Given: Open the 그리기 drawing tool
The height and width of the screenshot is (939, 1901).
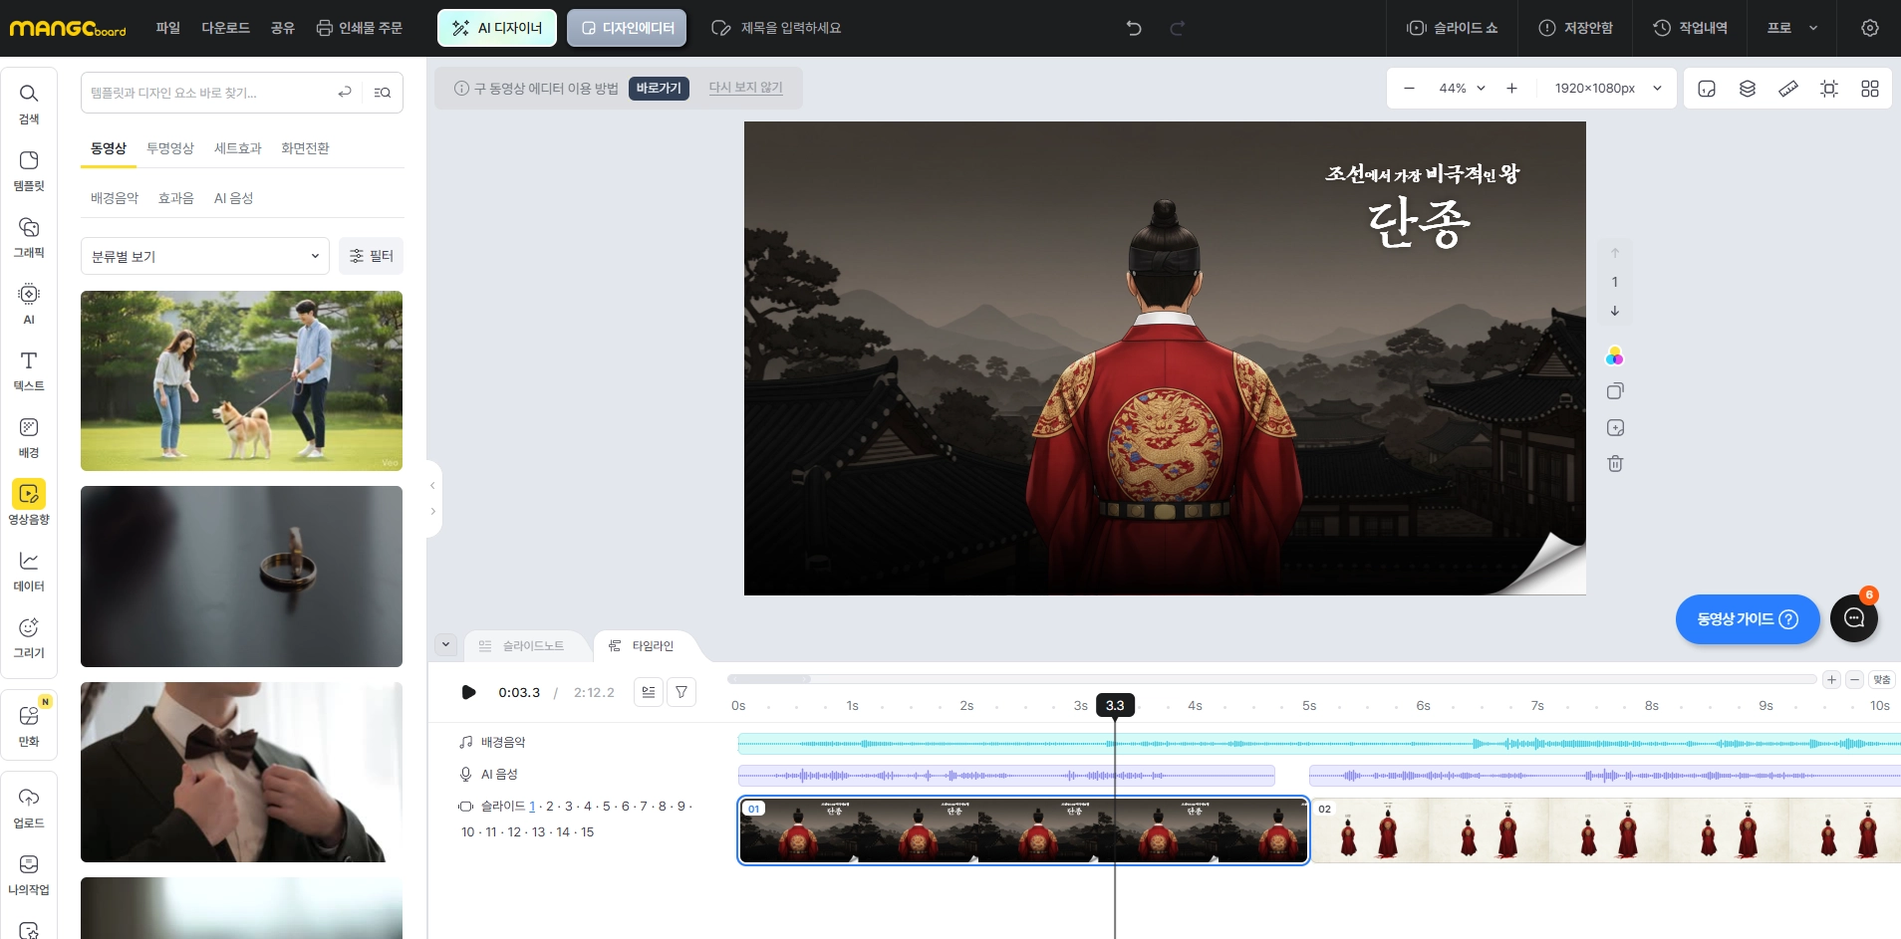Looking at the screenshot, I should pyautogui.click(x=29, y=637).
